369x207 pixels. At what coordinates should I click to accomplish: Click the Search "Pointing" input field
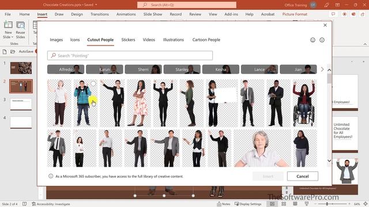coord(130,55)
